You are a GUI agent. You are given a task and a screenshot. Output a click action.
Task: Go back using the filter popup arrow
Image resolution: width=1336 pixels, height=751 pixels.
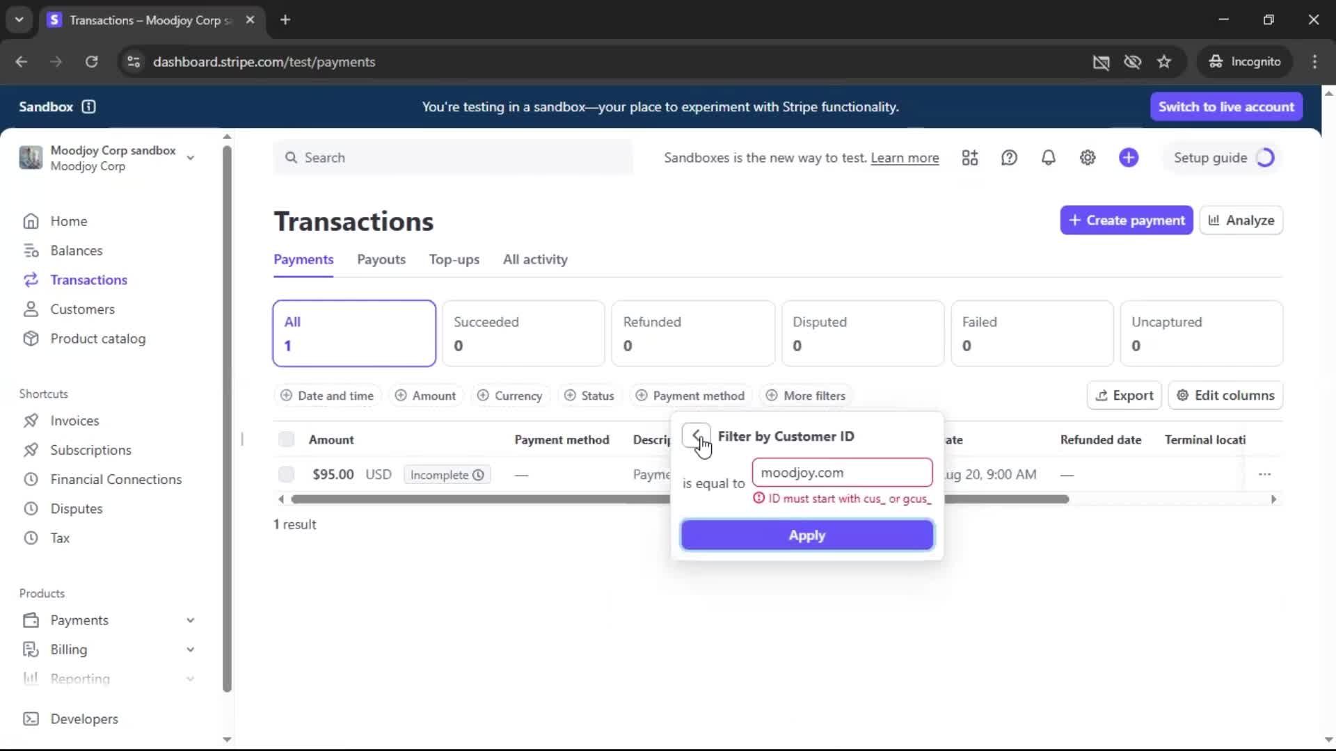click(x=696, y=436)
